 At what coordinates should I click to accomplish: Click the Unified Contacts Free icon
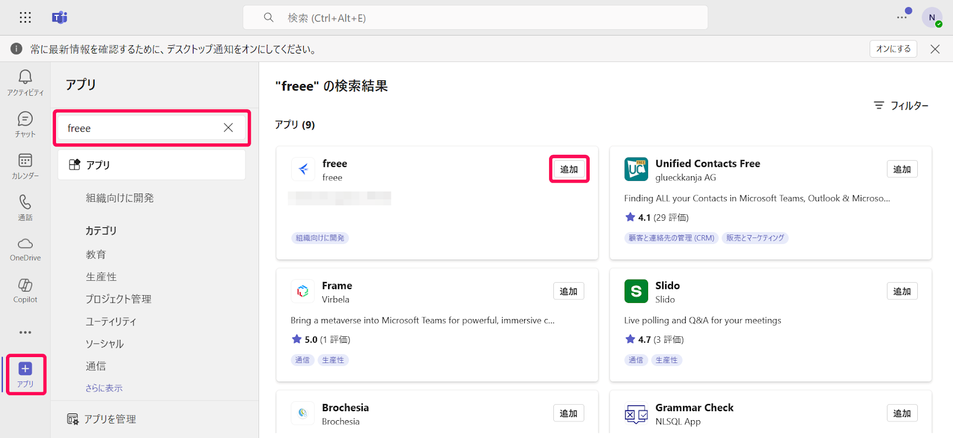pos(636,169)
